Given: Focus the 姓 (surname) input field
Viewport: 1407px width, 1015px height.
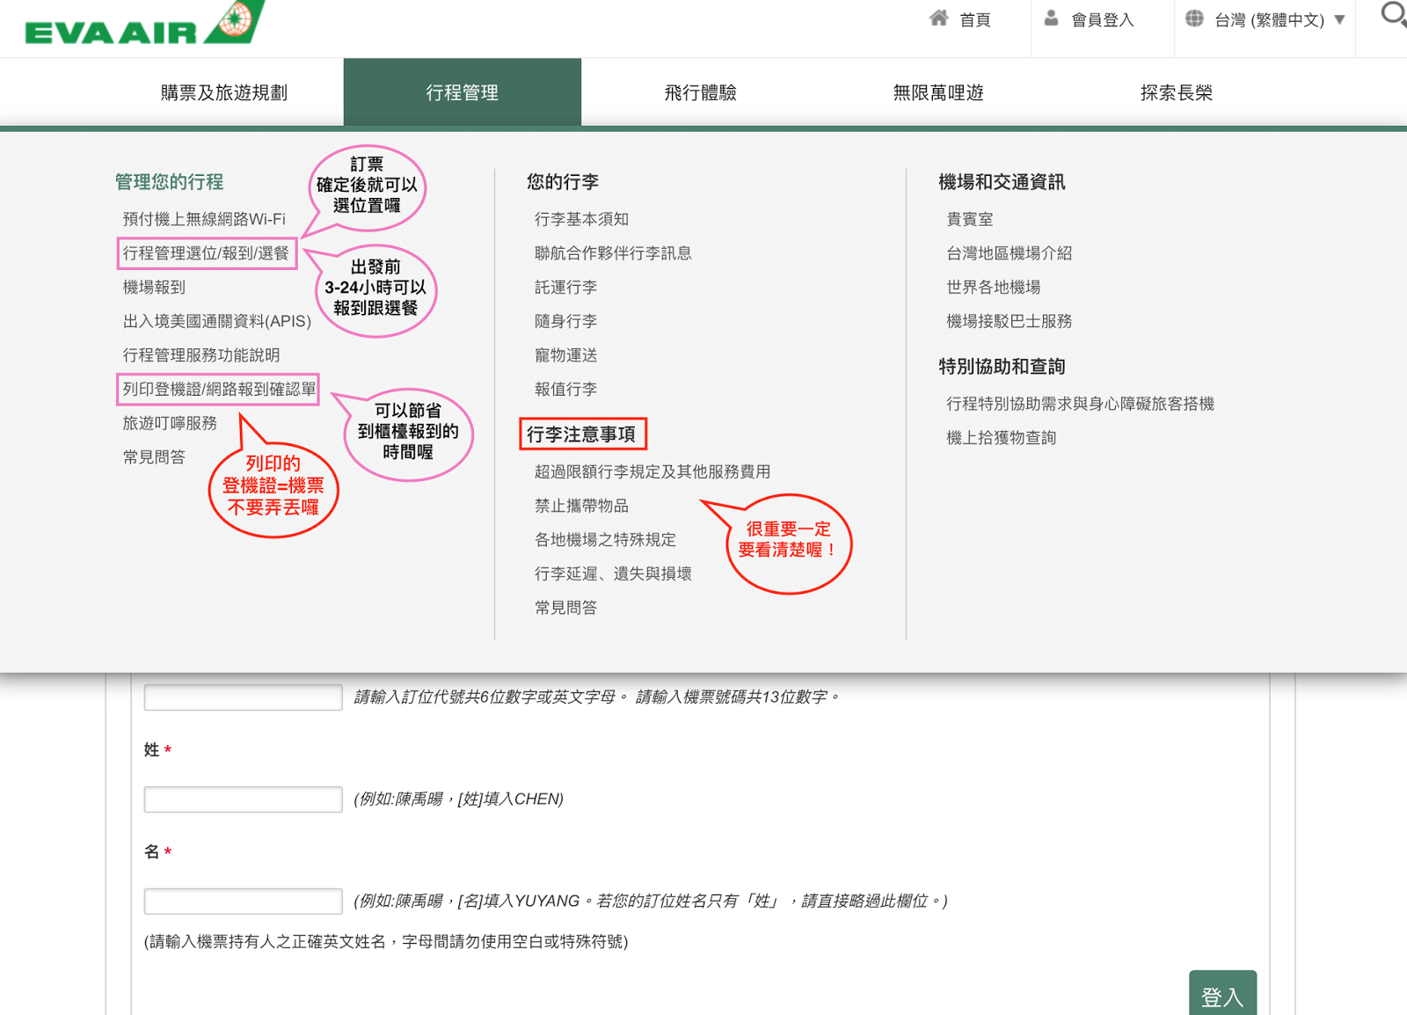Looking at the screenshot, I should click(x=243, y=799).
